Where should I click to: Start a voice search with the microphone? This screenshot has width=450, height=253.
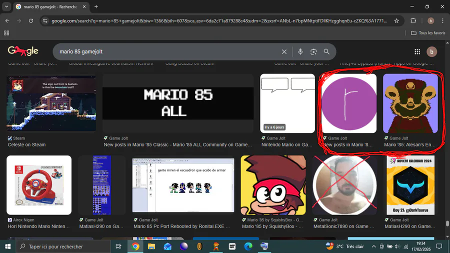[300, 51]
